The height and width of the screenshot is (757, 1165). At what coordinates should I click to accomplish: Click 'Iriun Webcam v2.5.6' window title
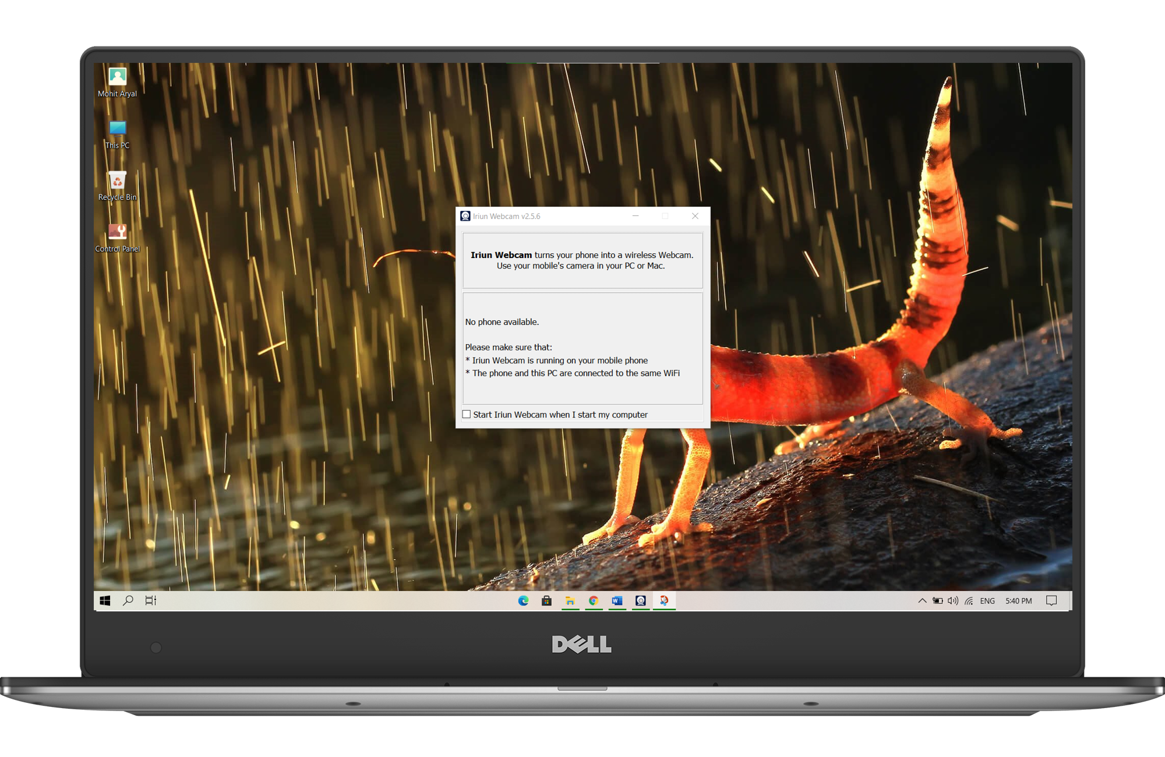[507, 216]
